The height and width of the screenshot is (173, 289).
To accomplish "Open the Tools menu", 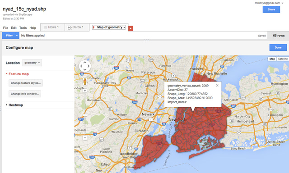I will pyautogui.click(x=23, y=28).
